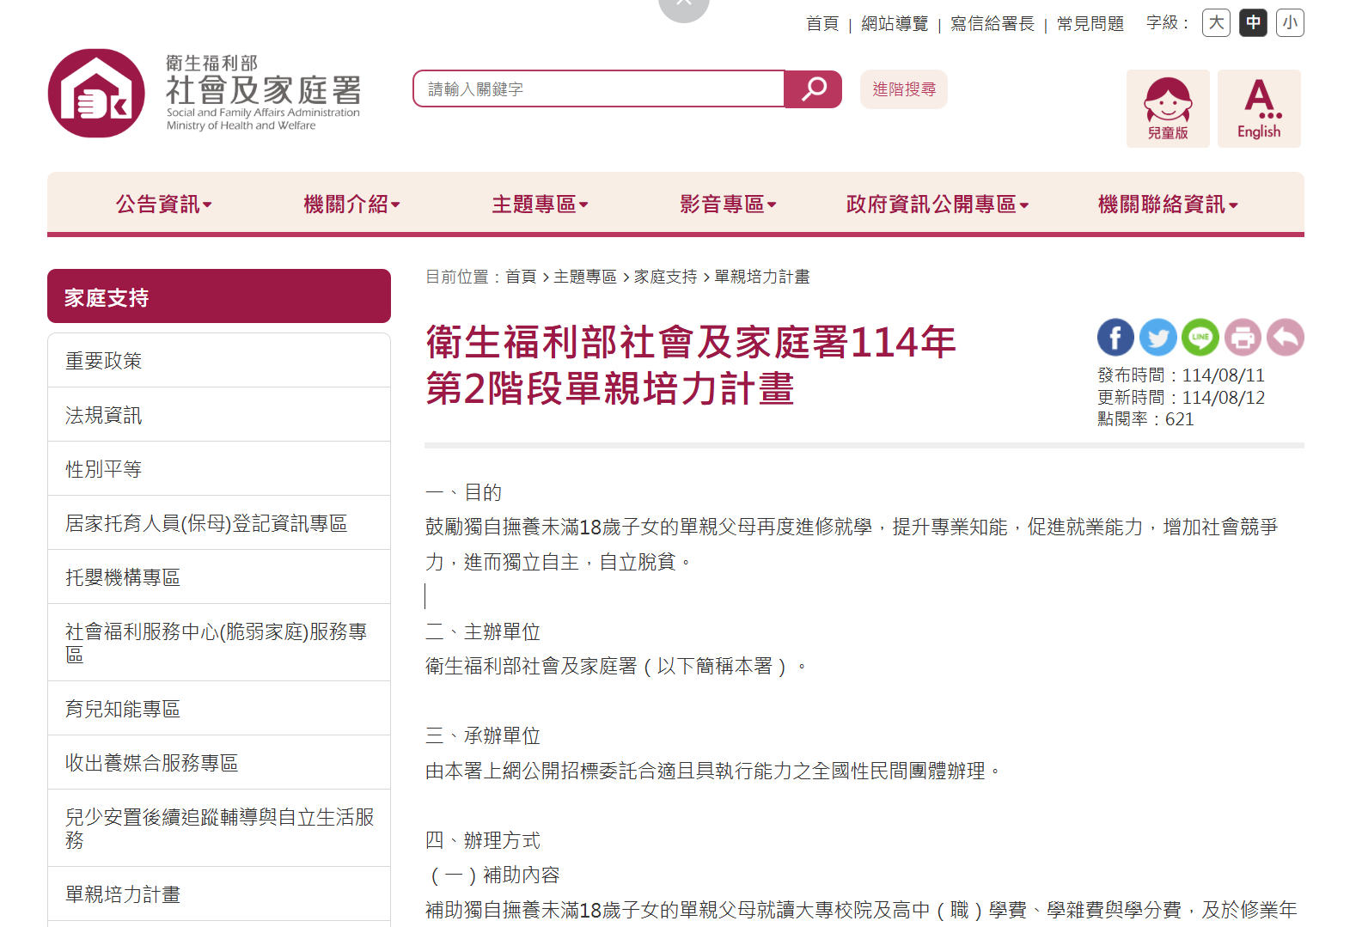1362x927 pixels.
Task: Select 性別平等 in the sidebar
Action: [x=219, y=469]
